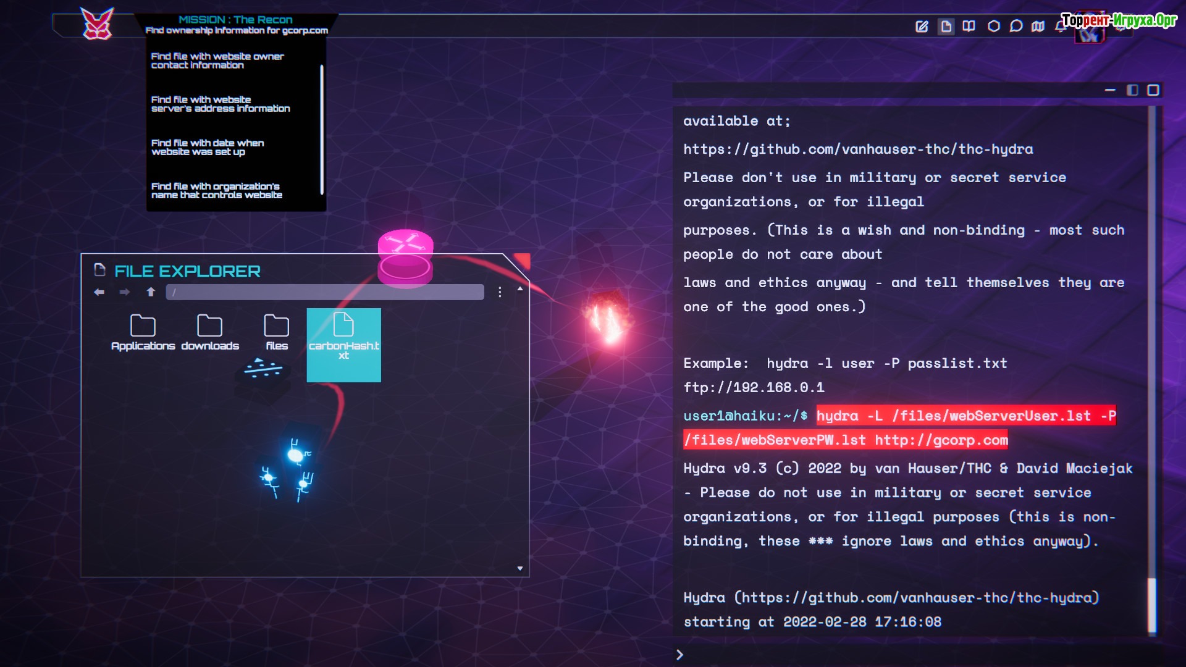
Task: Go back with the File Explorer left arrow
Action: point(99,292)
